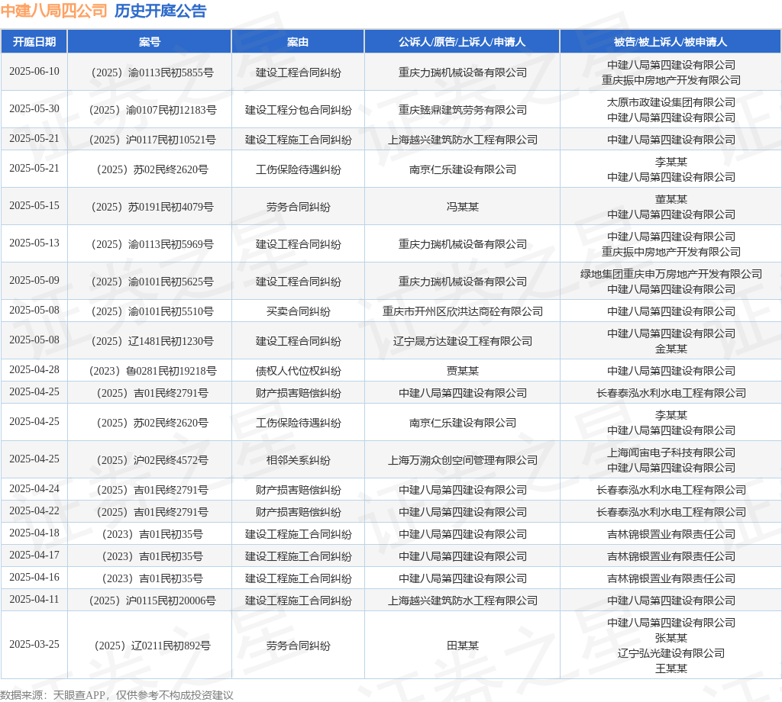The width and height of the screenshot is (782, 702).
Task: Click the 历史开庭公告 heading text
Action: [160, 11]
